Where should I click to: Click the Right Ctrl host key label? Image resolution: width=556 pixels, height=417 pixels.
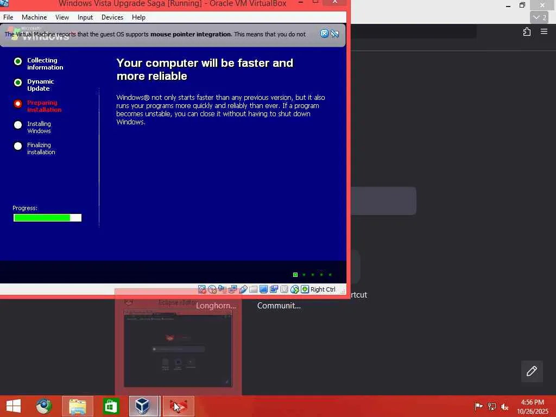[x=323, y=289]
